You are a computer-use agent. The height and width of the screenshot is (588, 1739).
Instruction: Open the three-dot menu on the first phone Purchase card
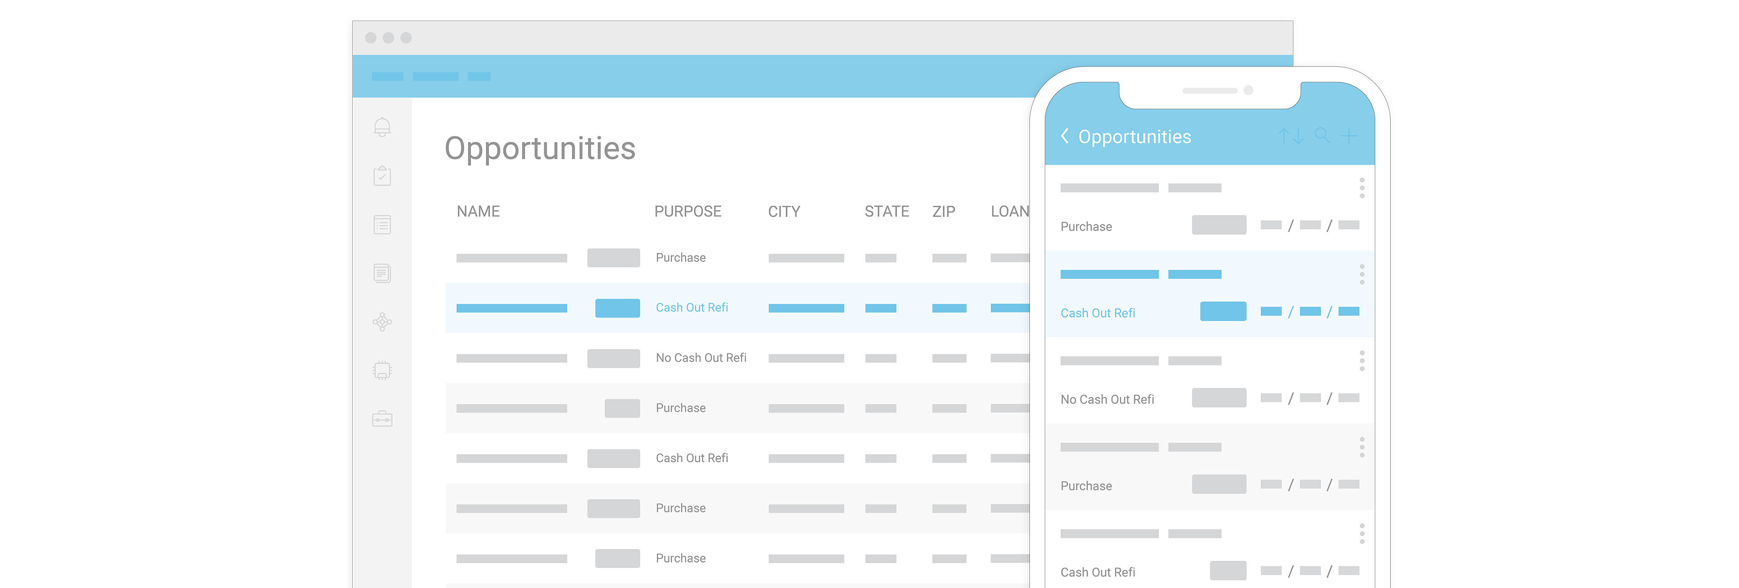coord(1362,187)
